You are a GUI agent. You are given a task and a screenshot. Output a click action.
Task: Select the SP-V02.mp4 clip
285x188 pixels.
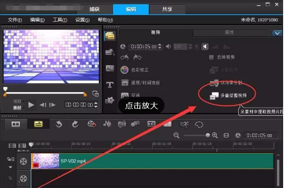click(x=153, y=161)
